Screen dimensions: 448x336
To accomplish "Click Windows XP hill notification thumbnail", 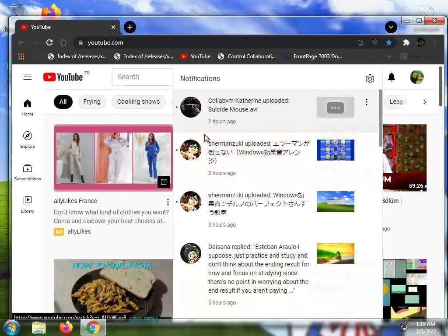I will [336, 202].
